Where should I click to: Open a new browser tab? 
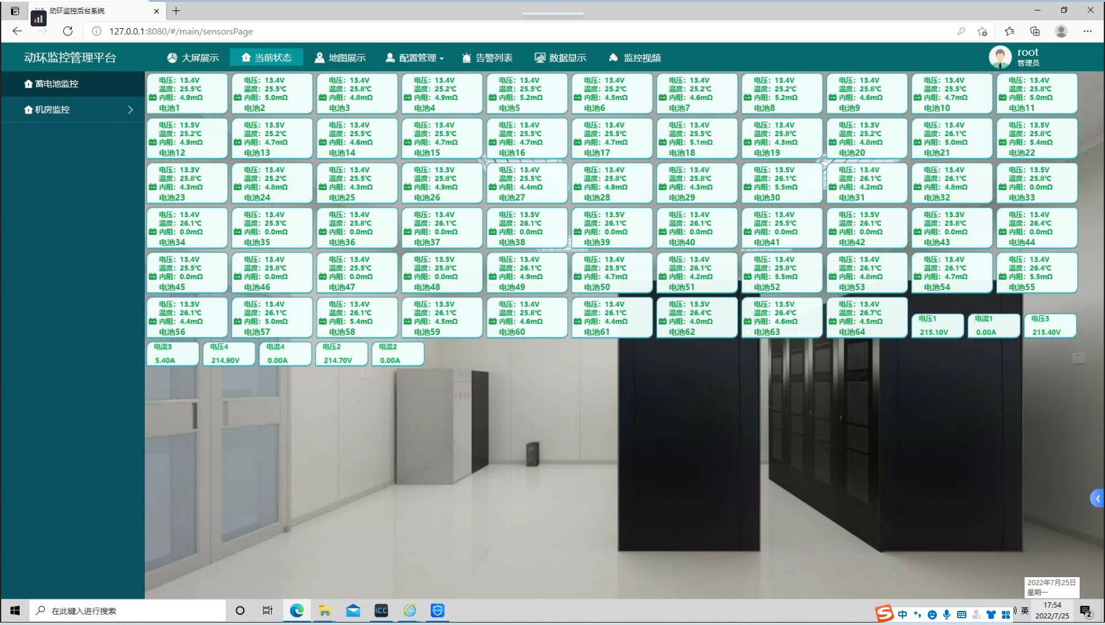[x=176, y=11]
